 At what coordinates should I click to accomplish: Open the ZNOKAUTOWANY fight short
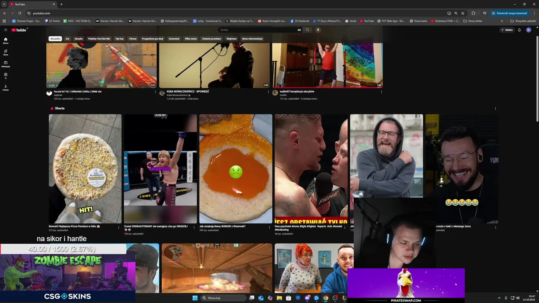pyautogui.click(x=160, y=169)
